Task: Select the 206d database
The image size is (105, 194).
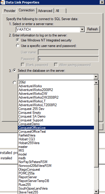Action: pos(56,82)
